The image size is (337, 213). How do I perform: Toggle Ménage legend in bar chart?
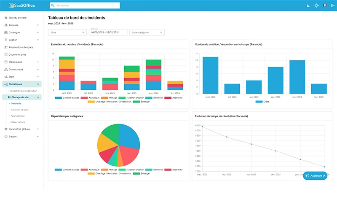pos(109,98)
